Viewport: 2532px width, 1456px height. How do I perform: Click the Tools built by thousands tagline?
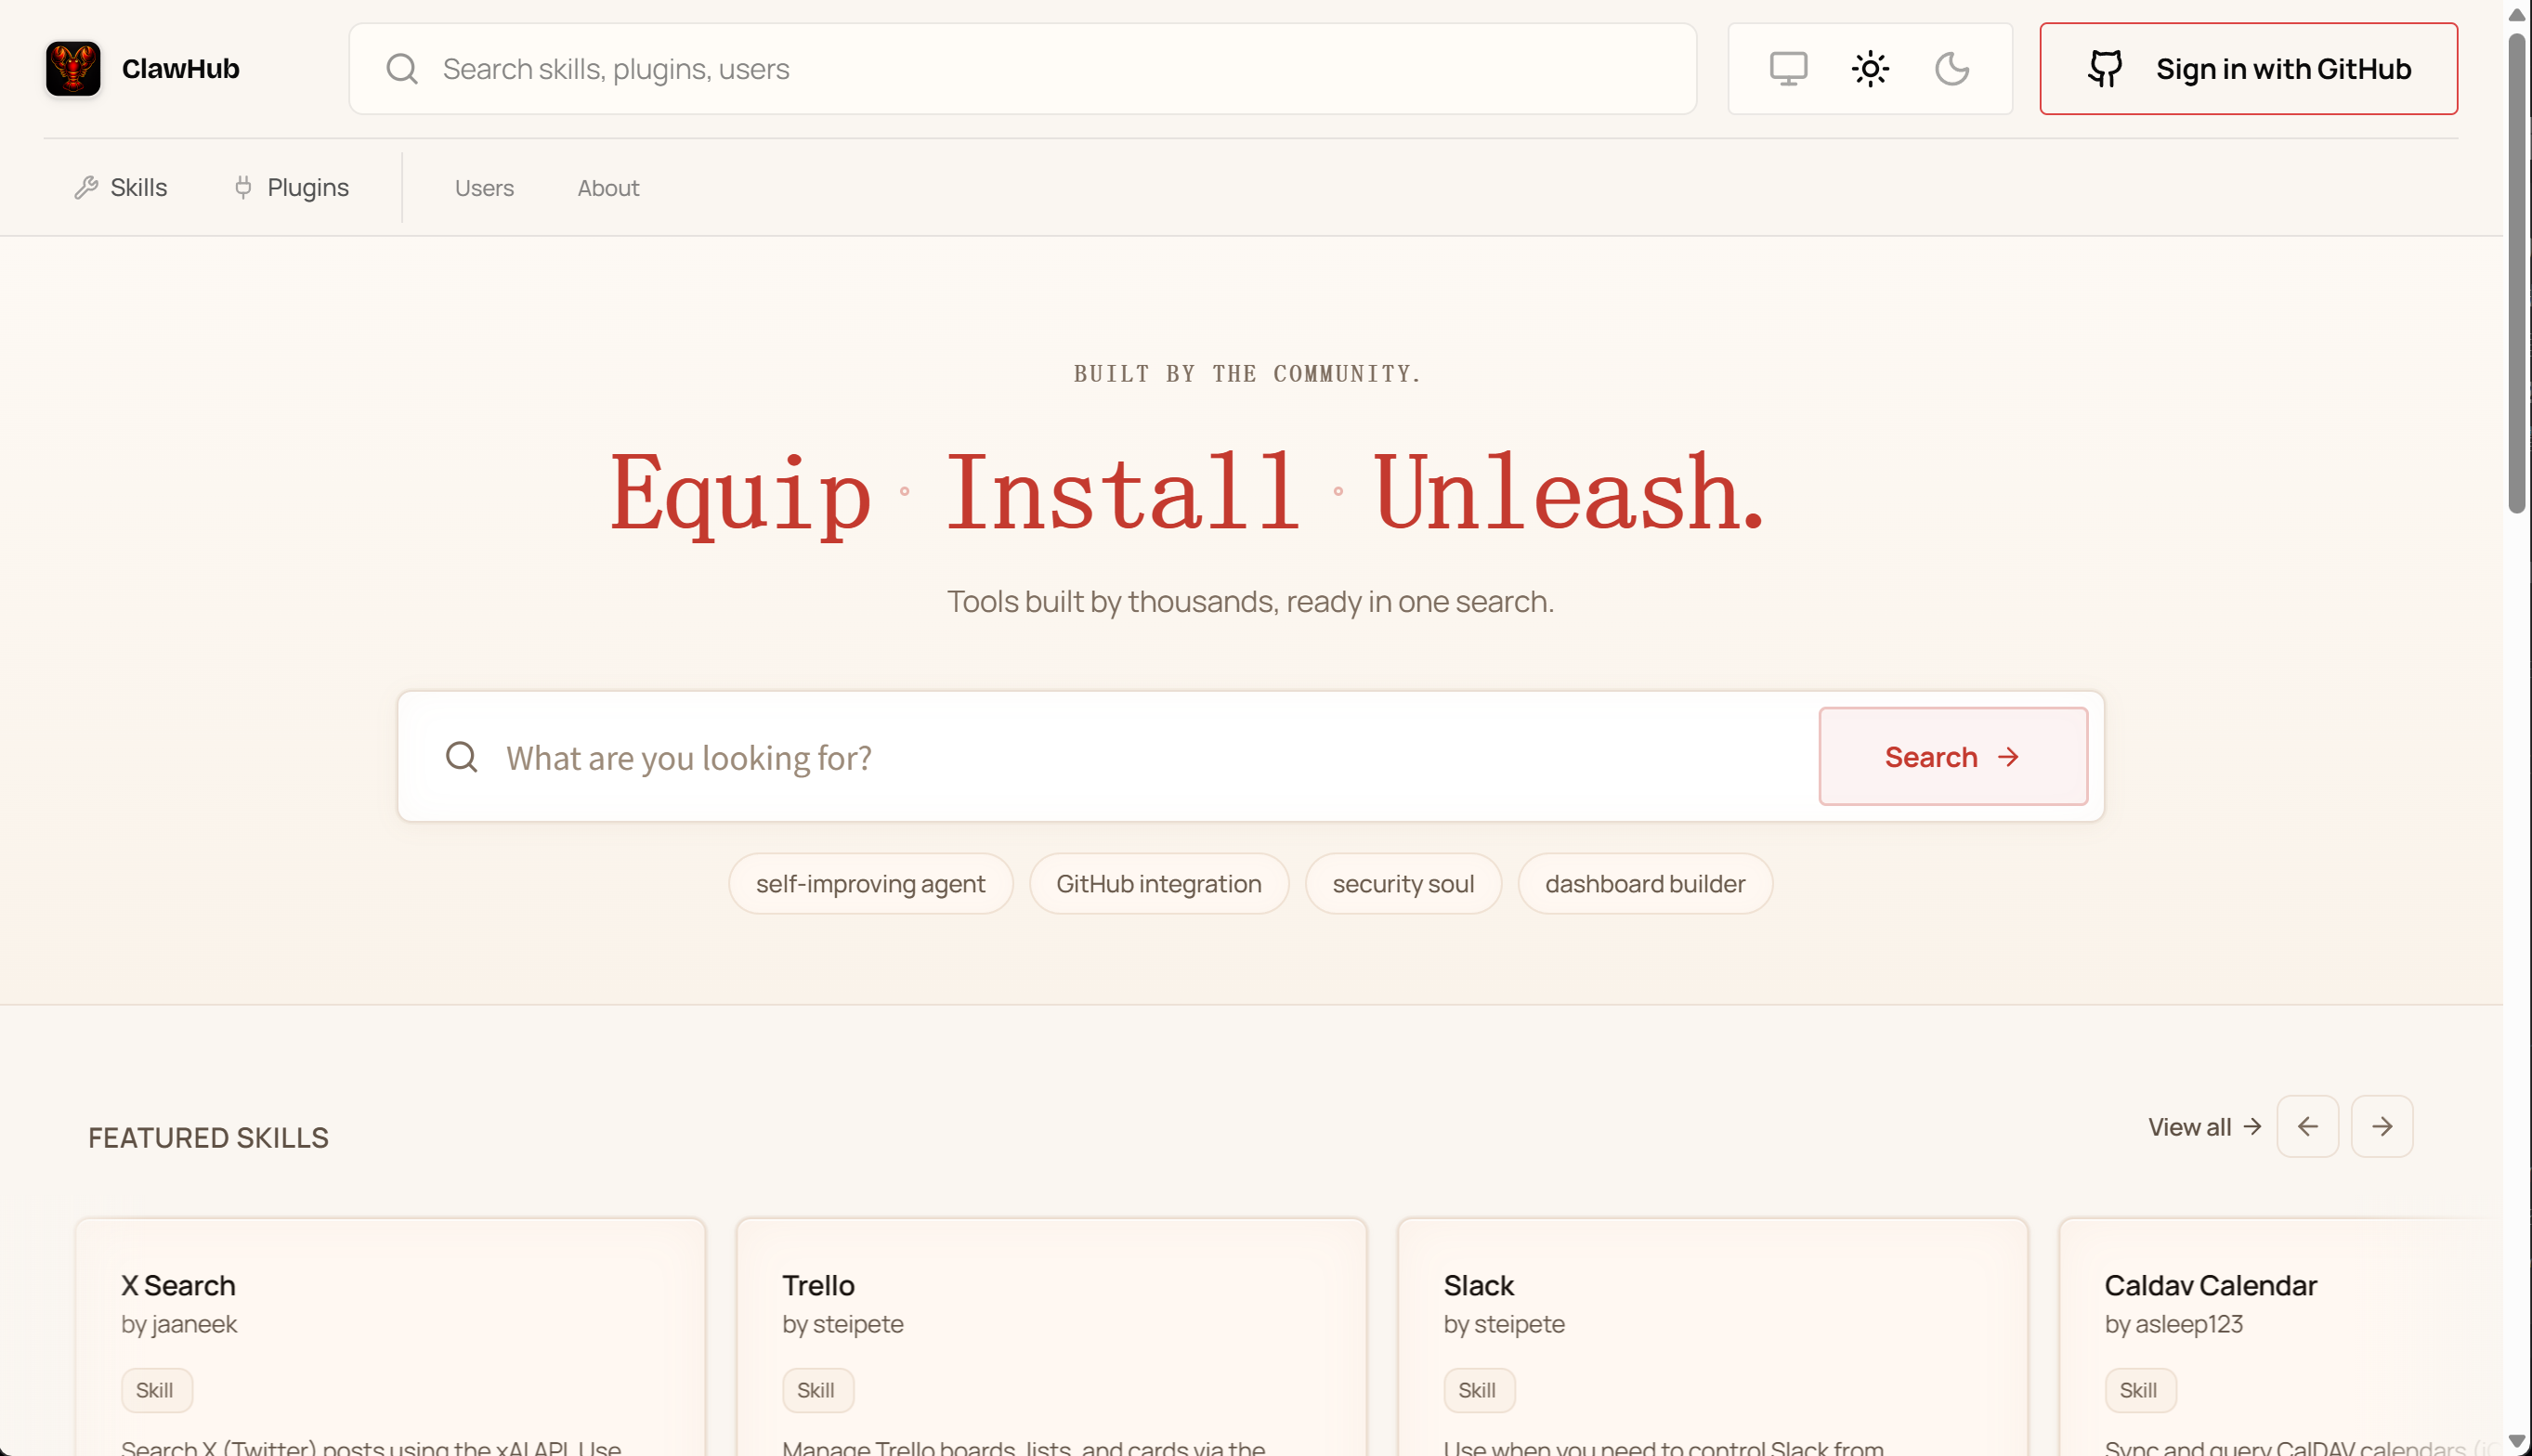[1250, 601]
